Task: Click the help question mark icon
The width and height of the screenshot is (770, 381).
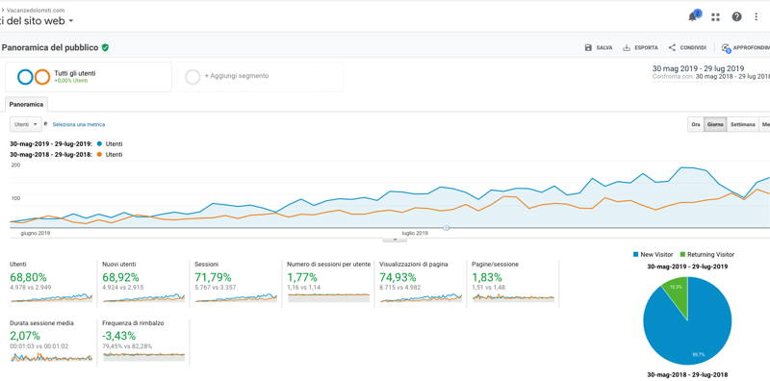Action: pyautogui.click(x=736, y=16)
